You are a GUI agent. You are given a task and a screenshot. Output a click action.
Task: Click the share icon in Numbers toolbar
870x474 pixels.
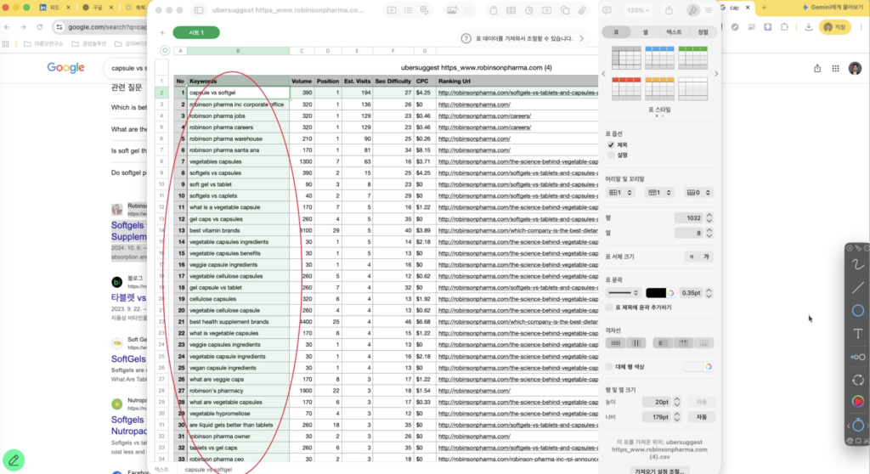coord(669,10)
